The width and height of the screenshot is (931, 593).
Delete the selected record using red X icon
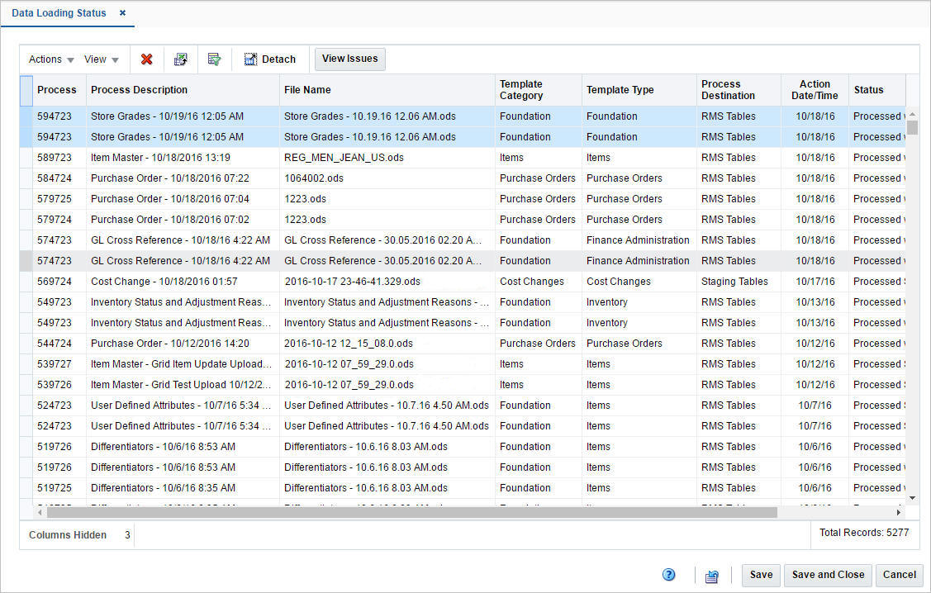pyautogui.click(x=146, y=59)
